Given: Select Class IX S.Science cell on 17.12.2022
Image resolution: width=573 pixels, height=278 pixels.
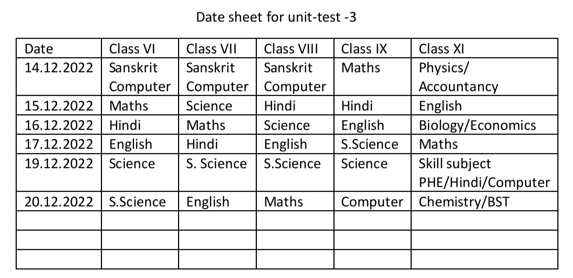Looking at the screenshot, I should point(372,144).
